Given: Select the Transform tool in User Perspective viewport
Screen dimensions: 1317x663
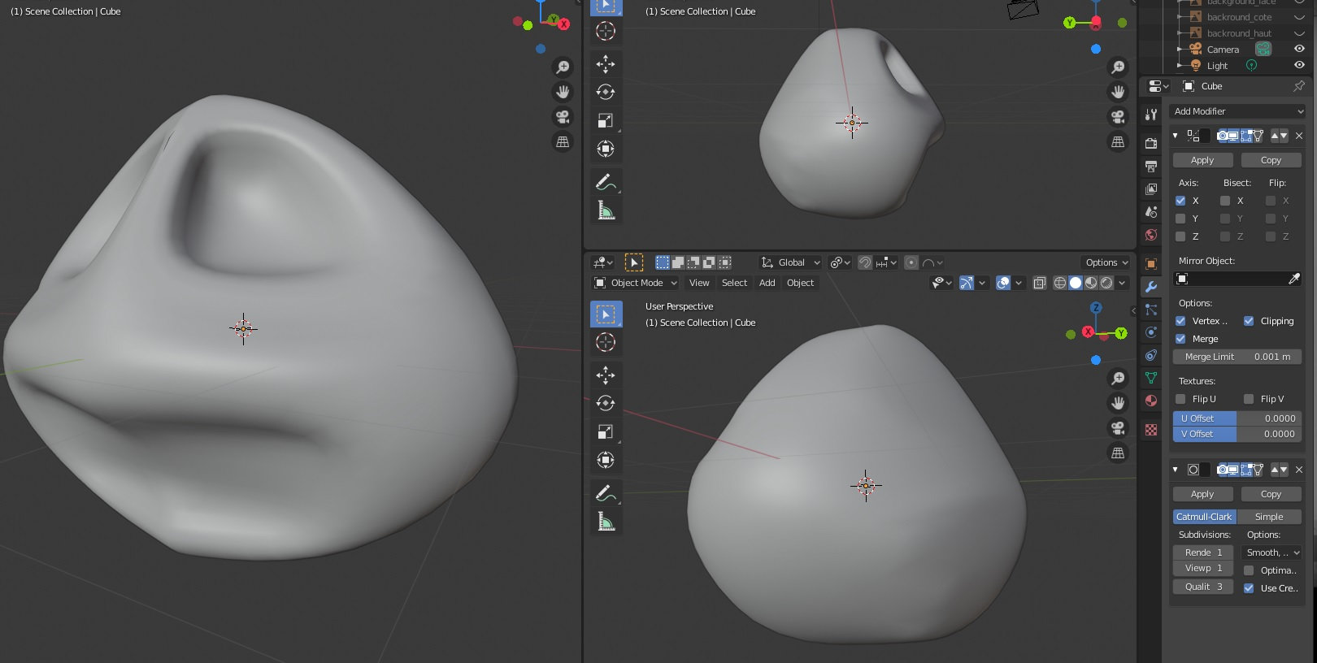Looking at the screenshot, I should coord(606,460).
